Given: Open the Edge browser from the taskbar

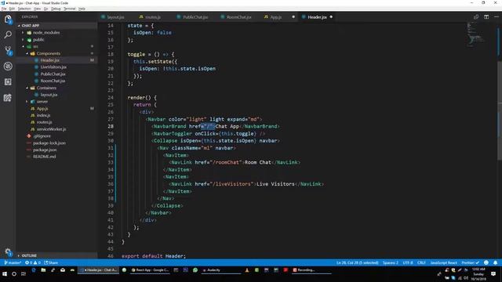Looking at the screenshot, I should pos(34,270).
